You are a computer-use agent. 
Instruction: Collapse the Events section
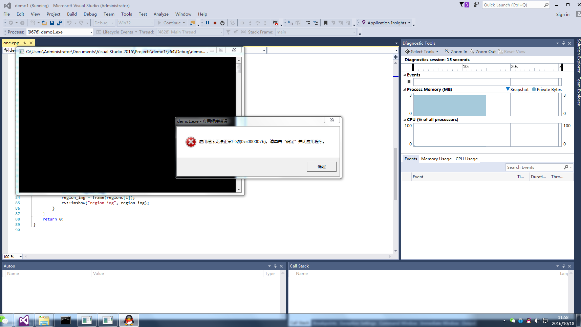click(405, 75)
